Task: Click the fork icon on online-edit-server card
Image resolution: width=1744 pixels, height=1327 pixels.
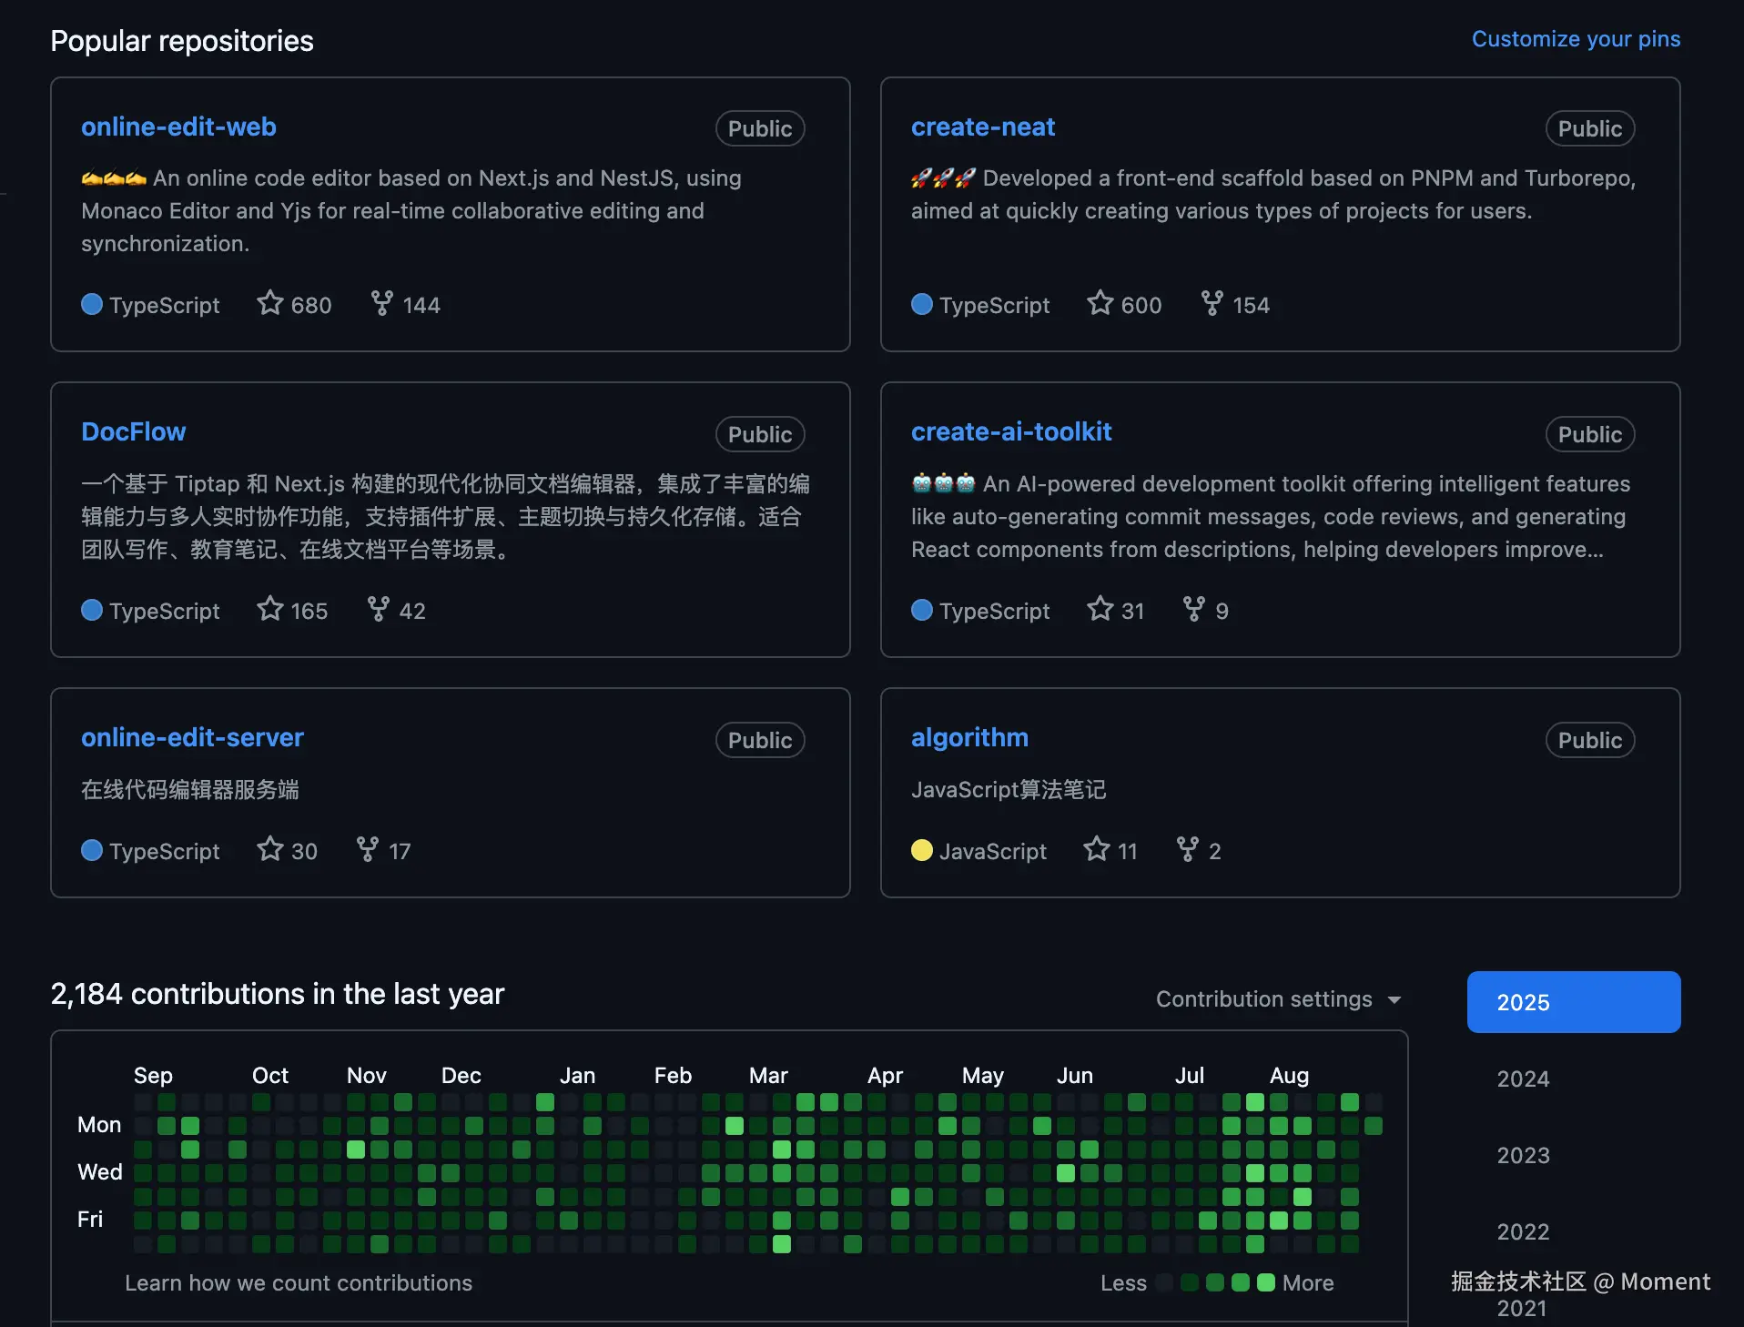Action: coord(368,848)
